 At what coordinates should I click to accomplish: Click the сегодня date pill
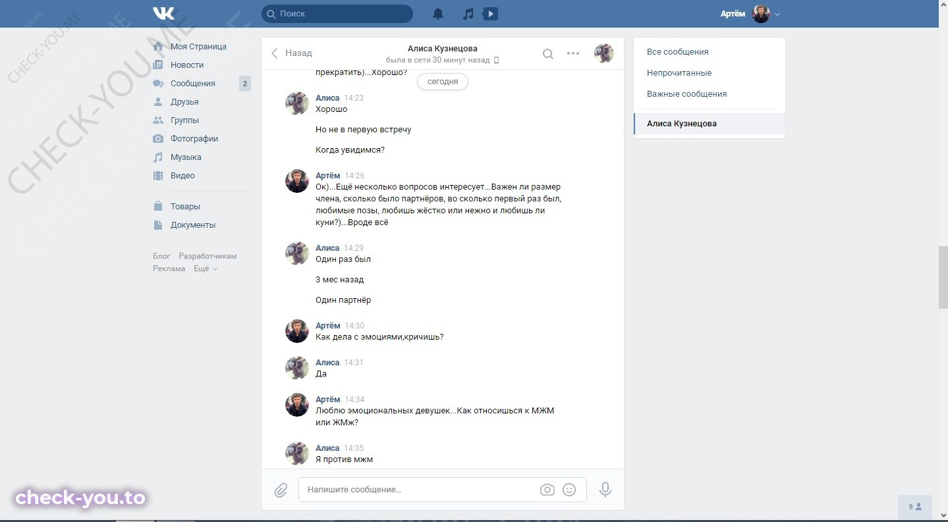443,82
